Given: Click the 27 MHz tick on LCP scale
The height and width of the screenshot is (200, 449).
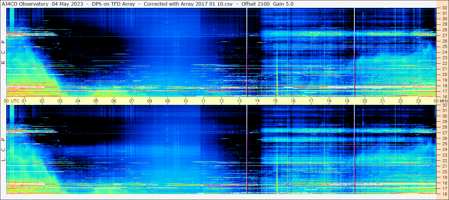Looking at the screenshot, I should 444,133.
